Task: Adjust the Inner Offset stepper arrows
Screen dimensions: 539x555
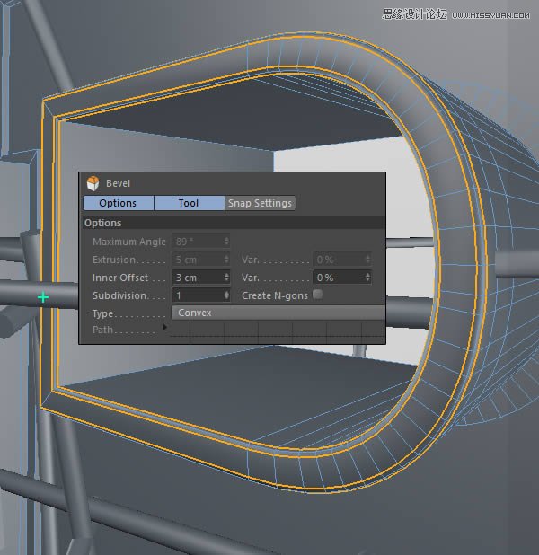Action: tap(226, 277)
